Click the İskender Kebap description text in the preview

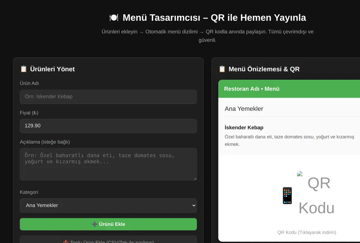[x=289, y=141]
